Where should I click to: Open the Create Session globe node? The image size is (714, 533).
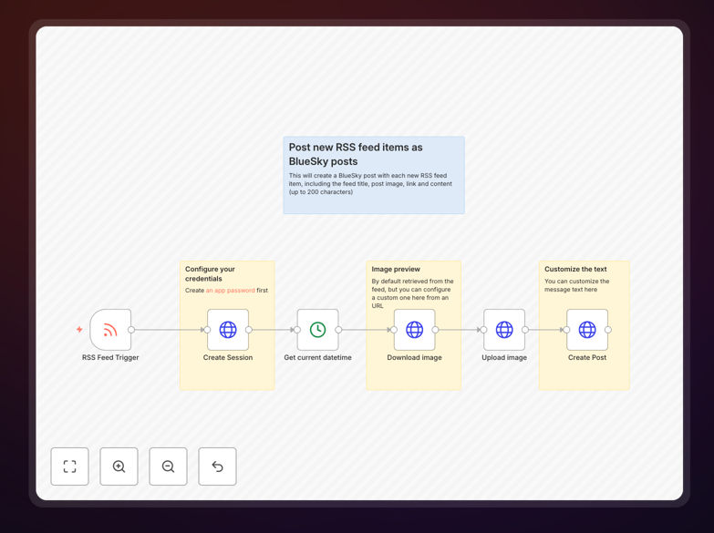(228, 330)
